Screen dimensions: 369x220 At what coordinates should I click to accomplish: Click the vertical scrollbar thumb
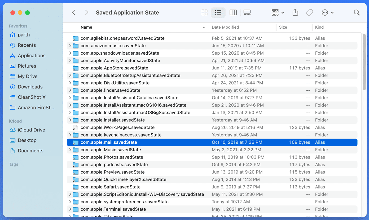point(364,62)
